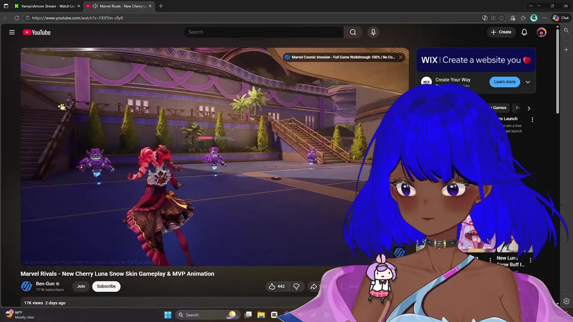Image resolution: width=573 pixels, height=322 pixels.
Task: Start voice search with the microphone icon
Action: (373, 32)
